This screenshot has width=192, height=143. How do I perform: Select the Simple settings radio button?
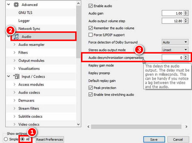click(x=6, y=139)
